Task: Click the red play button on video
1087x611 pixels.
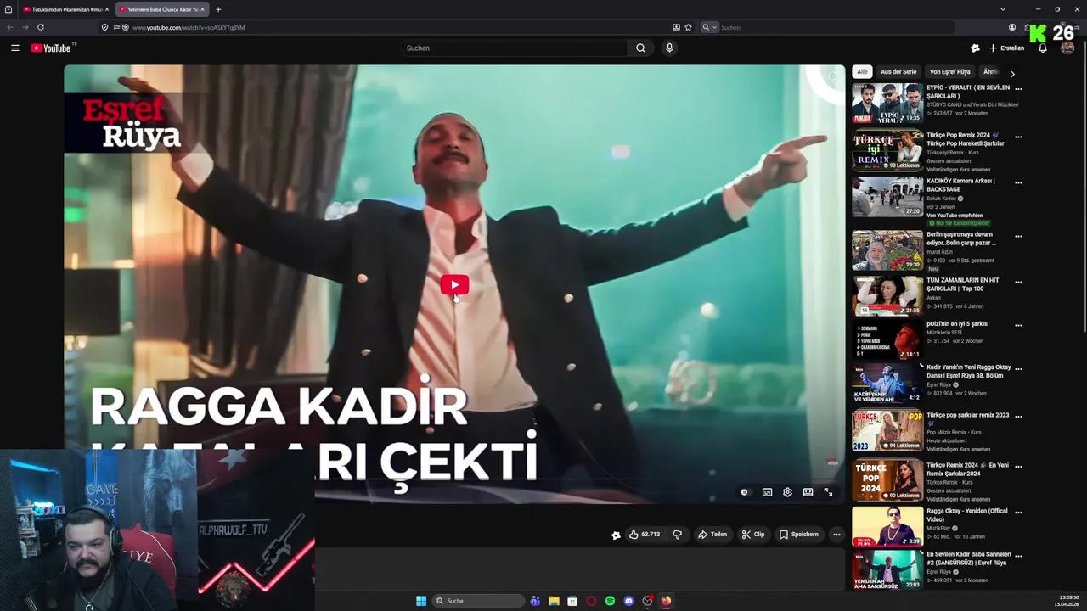Action: [x=454, y=285]
